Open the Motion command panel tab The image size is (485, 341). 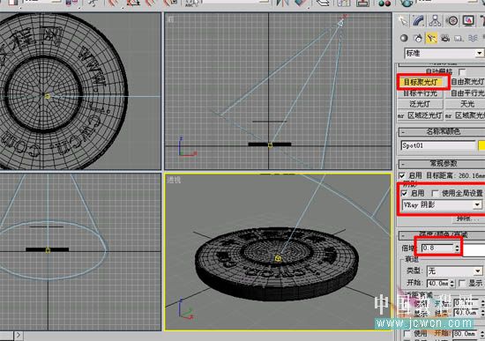[x=451, y=21]
